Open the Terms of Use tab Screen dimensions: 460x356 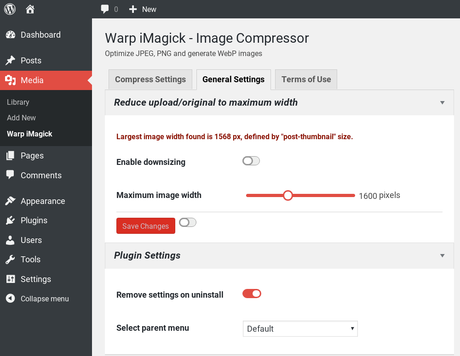(306, 79)
